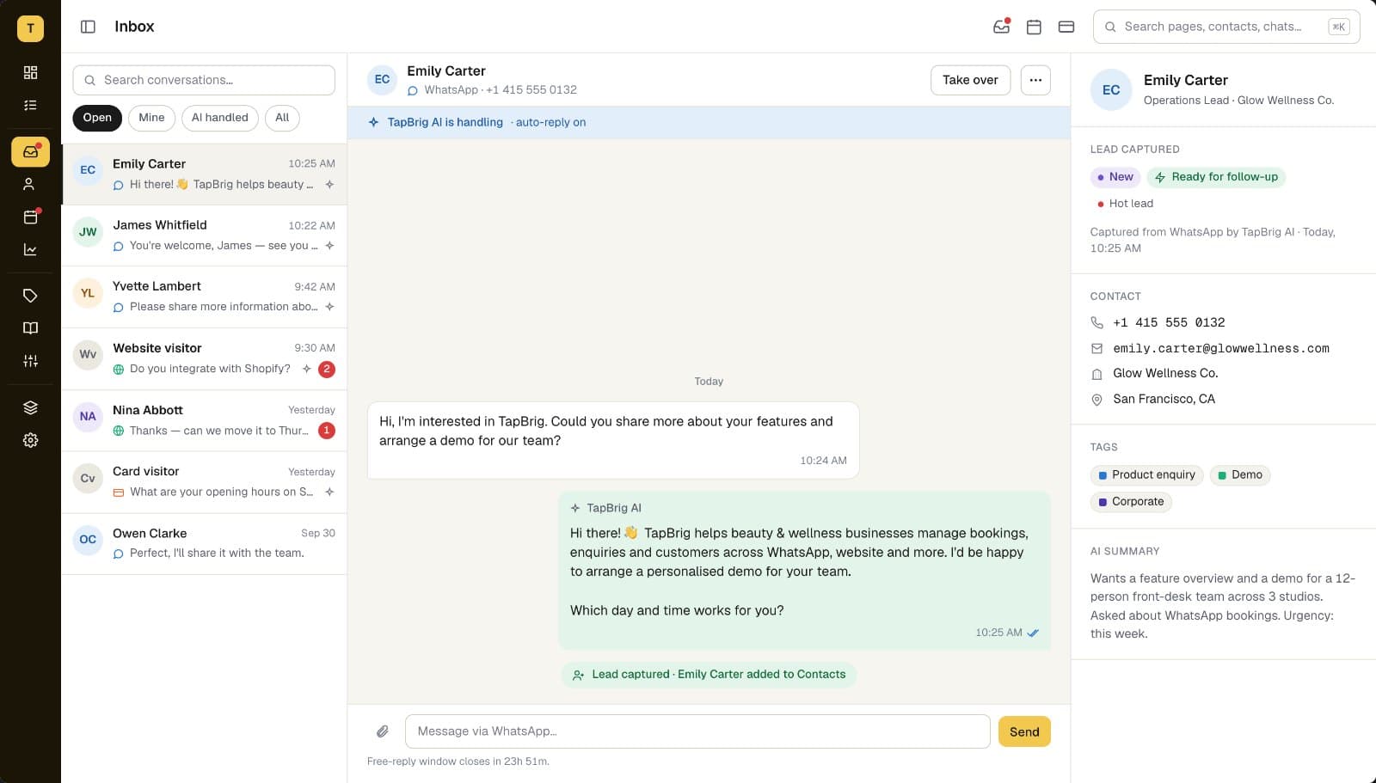This screenshot has width=1376, height=783.
Task: Open the analytics chart icon in sidebar
Action: pos(30,249)
